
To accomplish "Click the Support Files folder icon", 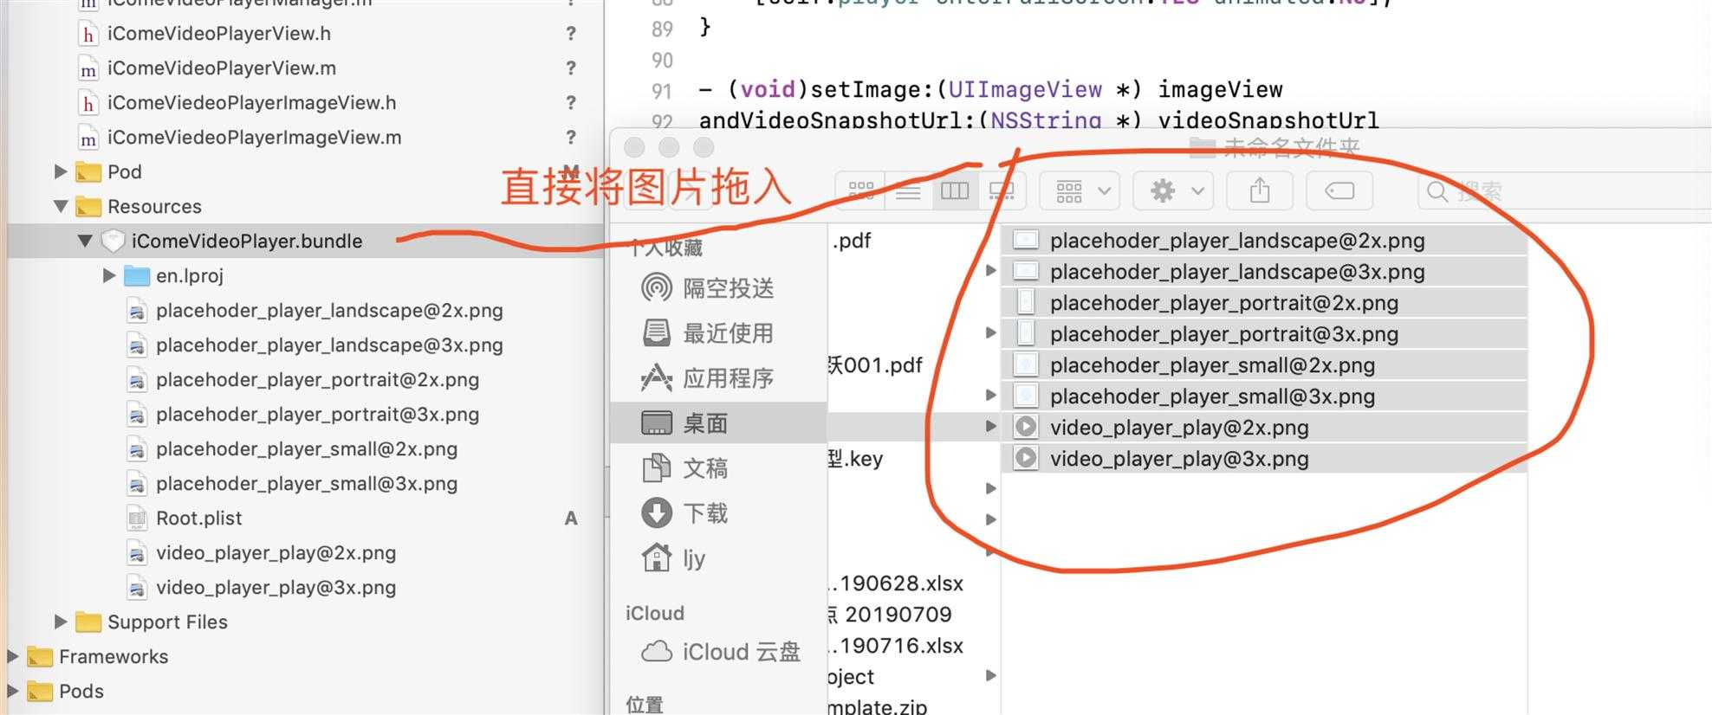I will click(x=88, y=622).
